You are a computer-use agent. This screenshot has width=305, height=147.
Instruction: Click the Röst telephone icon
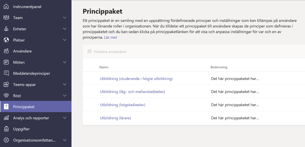click(6, 96)
